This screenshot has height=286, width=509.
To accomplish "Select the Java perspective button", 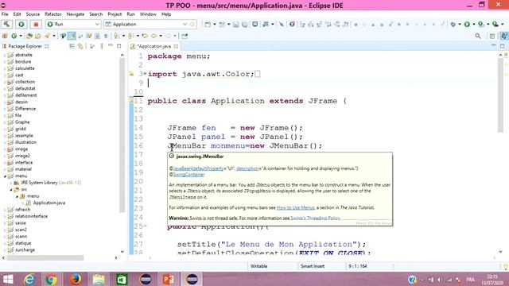I will pyautogui.click(x=503, y=36).
